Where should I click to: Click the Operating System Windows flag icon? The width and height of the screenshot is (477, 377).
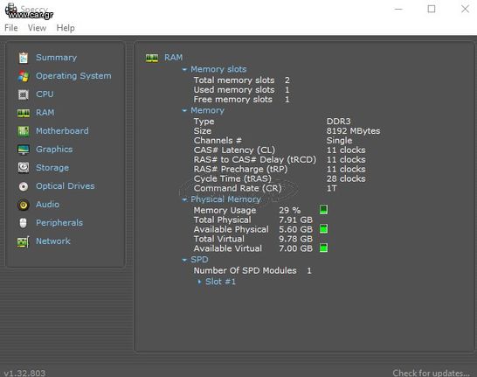pyautogui.click(x=24, y=76)
